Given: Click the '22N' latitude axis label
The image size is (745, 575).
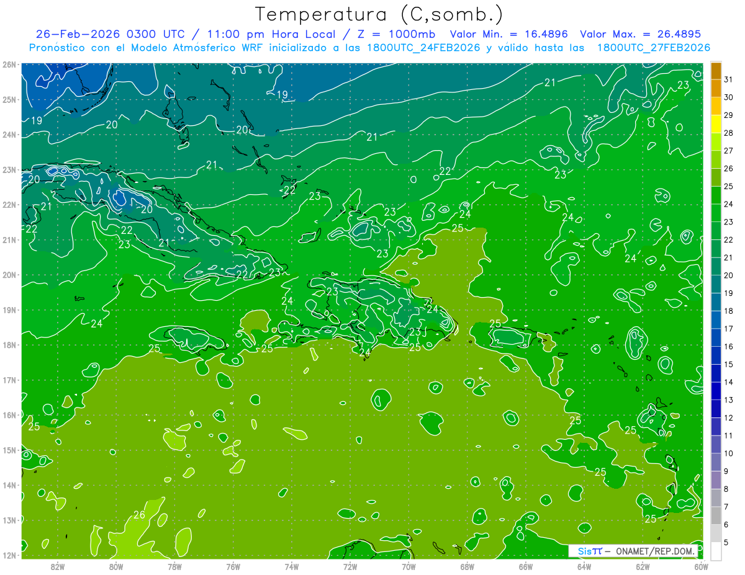Looking at the screenshot, I should coord(9,205).
